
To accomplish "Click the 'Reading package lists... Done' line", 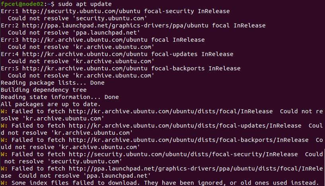I will [x=53, y=83].
